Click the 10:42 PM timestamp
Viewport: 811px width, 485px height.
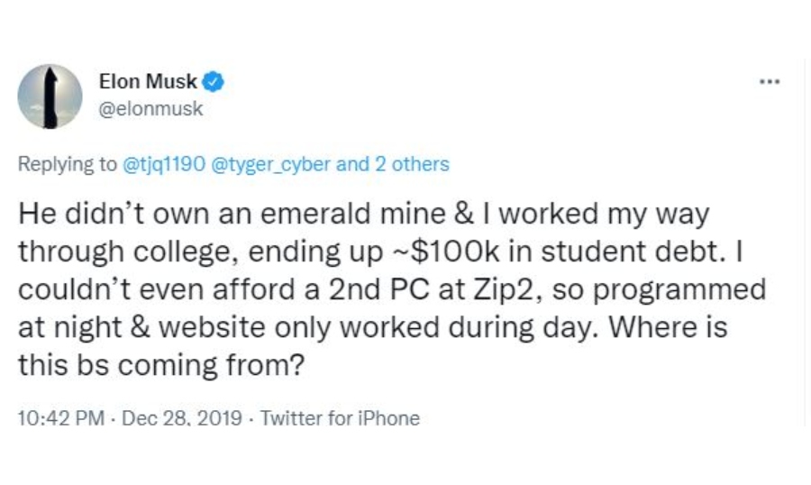(x=61, y=418)
